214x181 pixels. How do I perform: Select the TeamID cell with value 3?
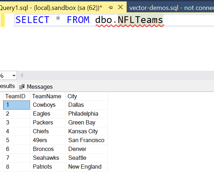[x=17, y=122]
